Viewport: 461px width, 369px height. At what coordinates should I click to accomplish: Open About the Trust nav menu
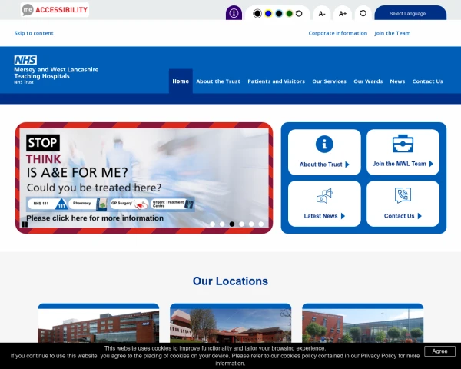(218, 81)
